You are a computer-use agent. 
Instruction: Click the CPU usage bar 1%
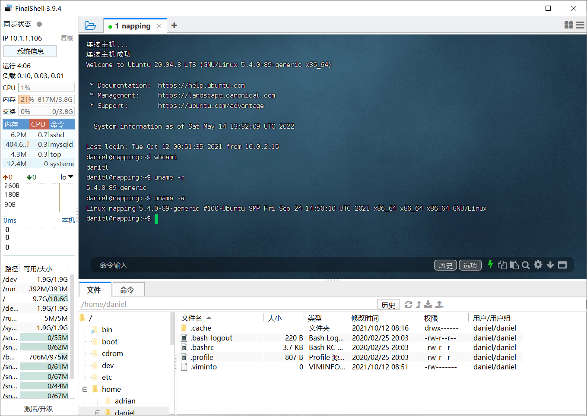pos(46,88)
